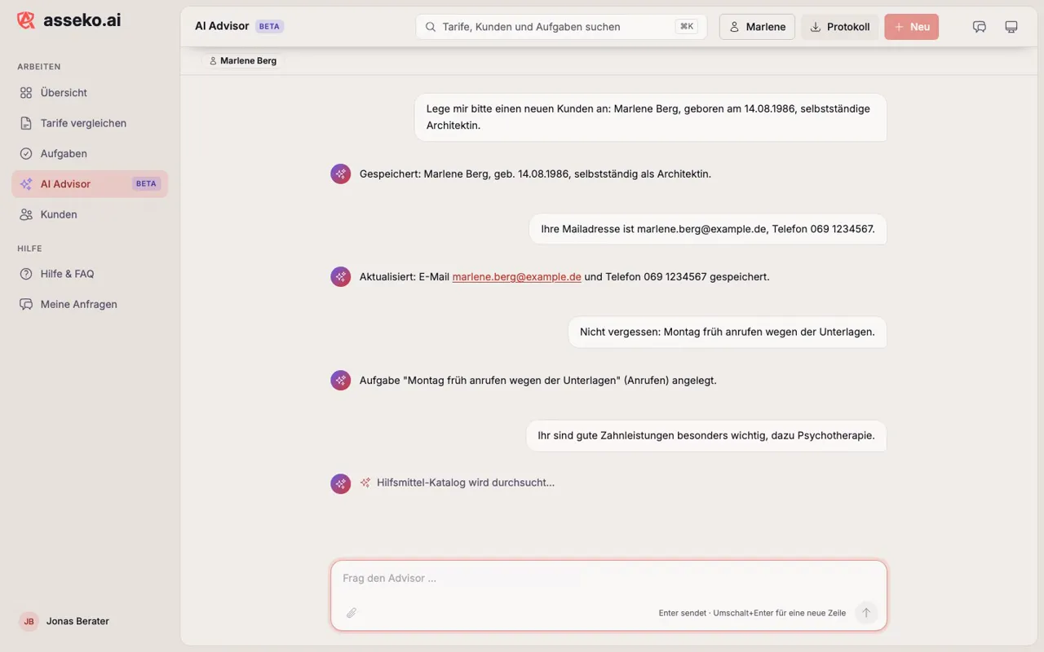The width and height of the screenshot is (1044, 652).
Task: Click the Lege mir bitte einen neuen Kunden message
Action: [x=651, y=117]
